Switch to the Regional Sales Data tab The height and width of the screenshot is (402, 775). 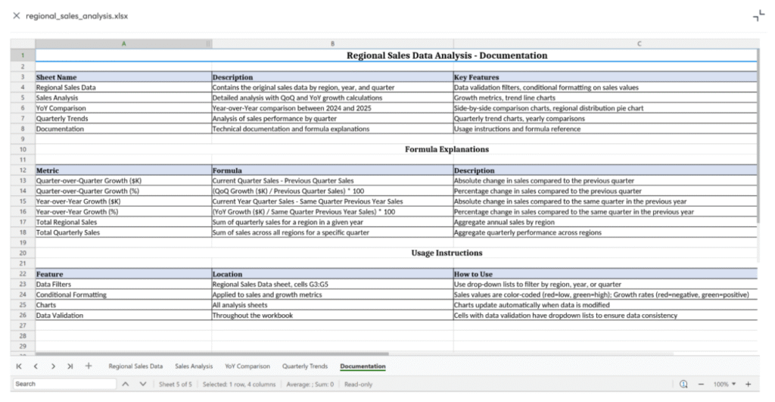[135, 366]
